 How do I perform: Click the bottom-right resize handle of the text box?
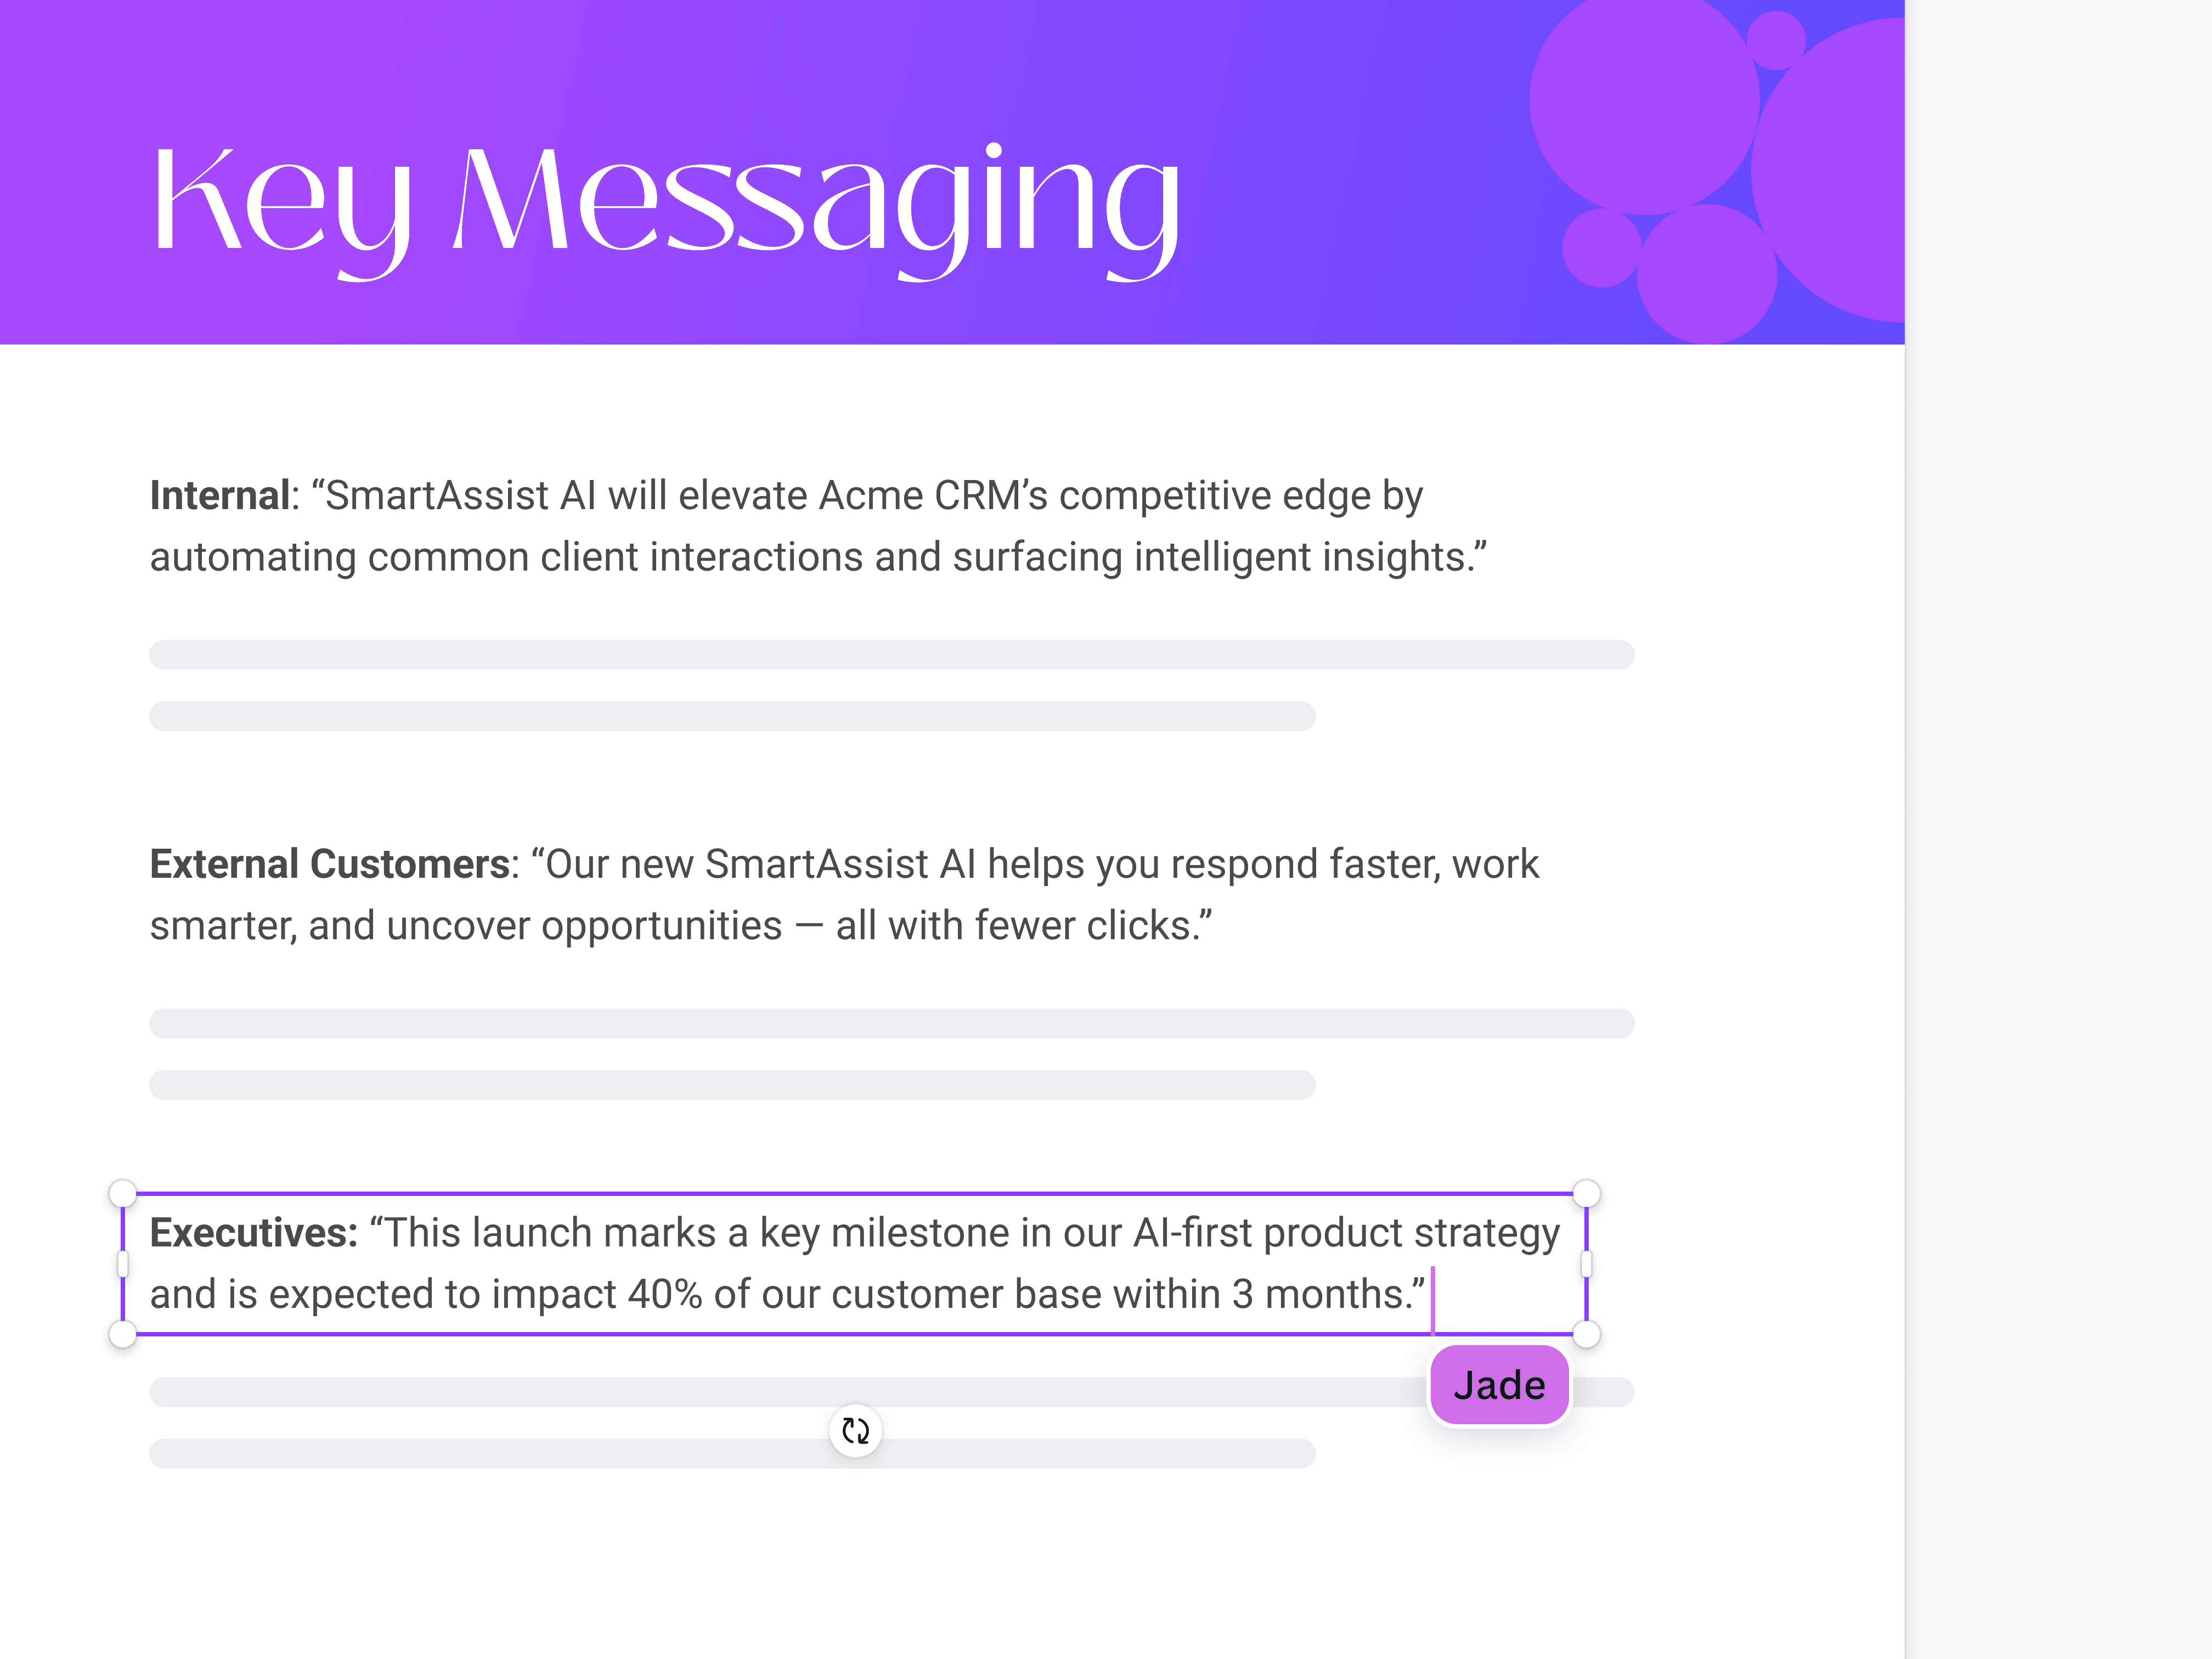pos(1587,1334)
